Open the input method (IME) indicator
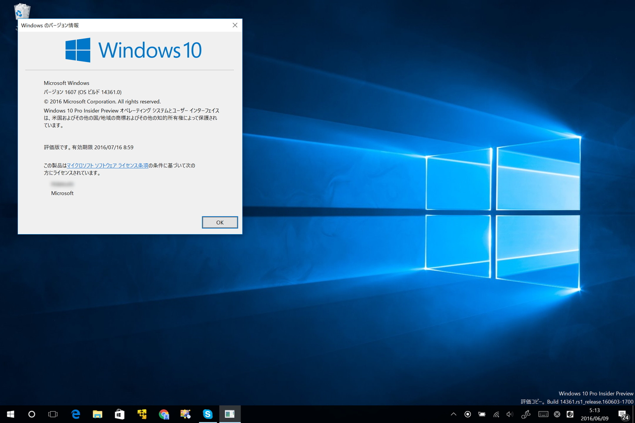The height and width of the screenshot is (423, 635). point(570,414)
